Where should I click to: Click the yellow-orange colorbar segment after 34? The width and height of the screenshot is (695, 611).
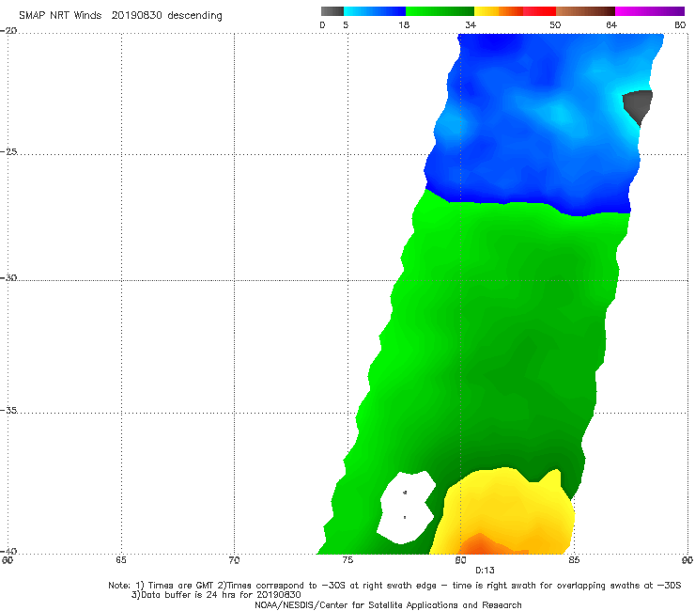pyautogui.click(x=498, y=11)
